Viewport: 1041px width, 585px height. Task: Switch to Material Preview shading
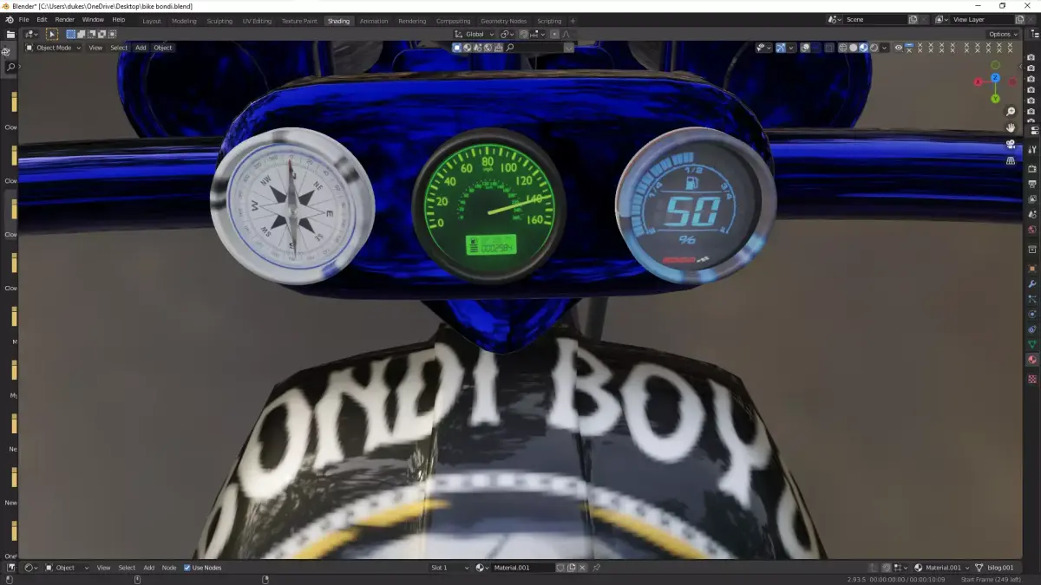[x=863, y=48]
